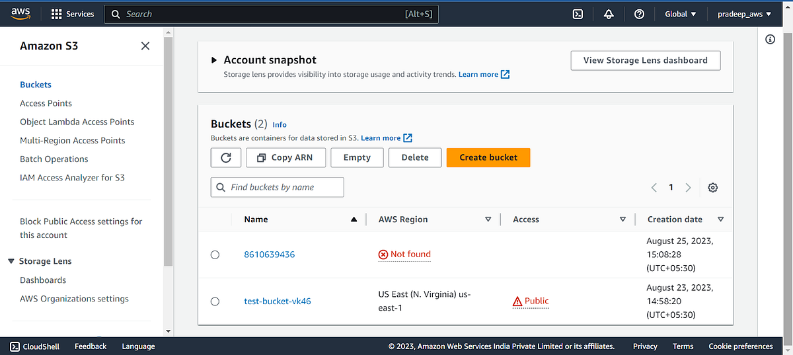Click Find buckets by name field
This screenshot has height=355, width=793.
click(x=278, y=187)
